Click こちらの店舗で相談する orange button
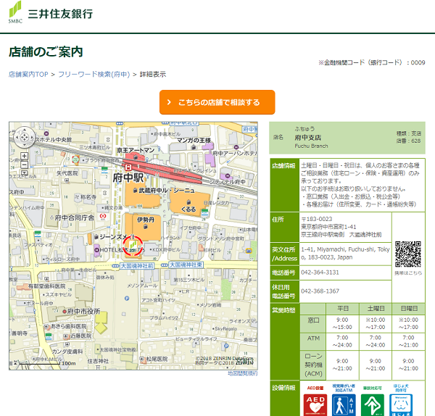Screen dimensions: 435x416 (x=217, y=102)
